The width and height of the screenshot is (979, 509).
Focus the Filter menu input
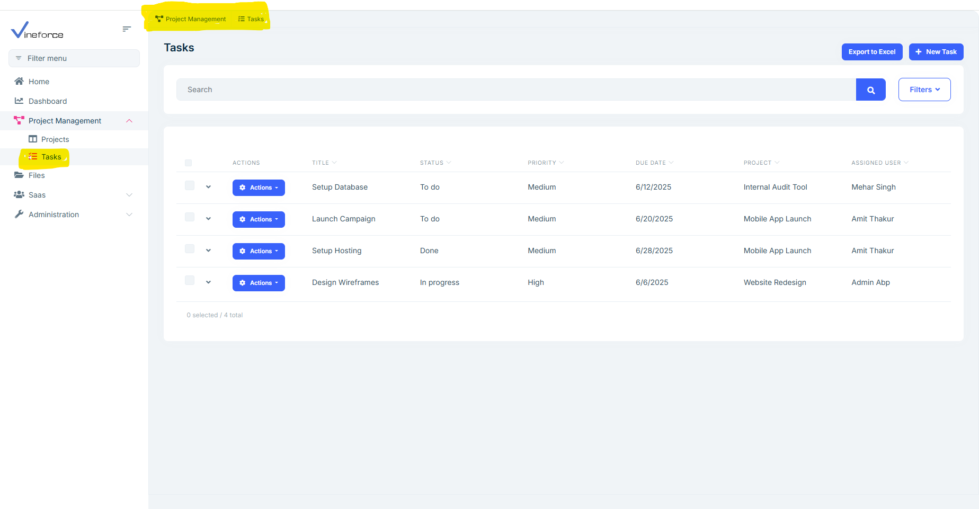pyautogui.click(x=74, y=58)
